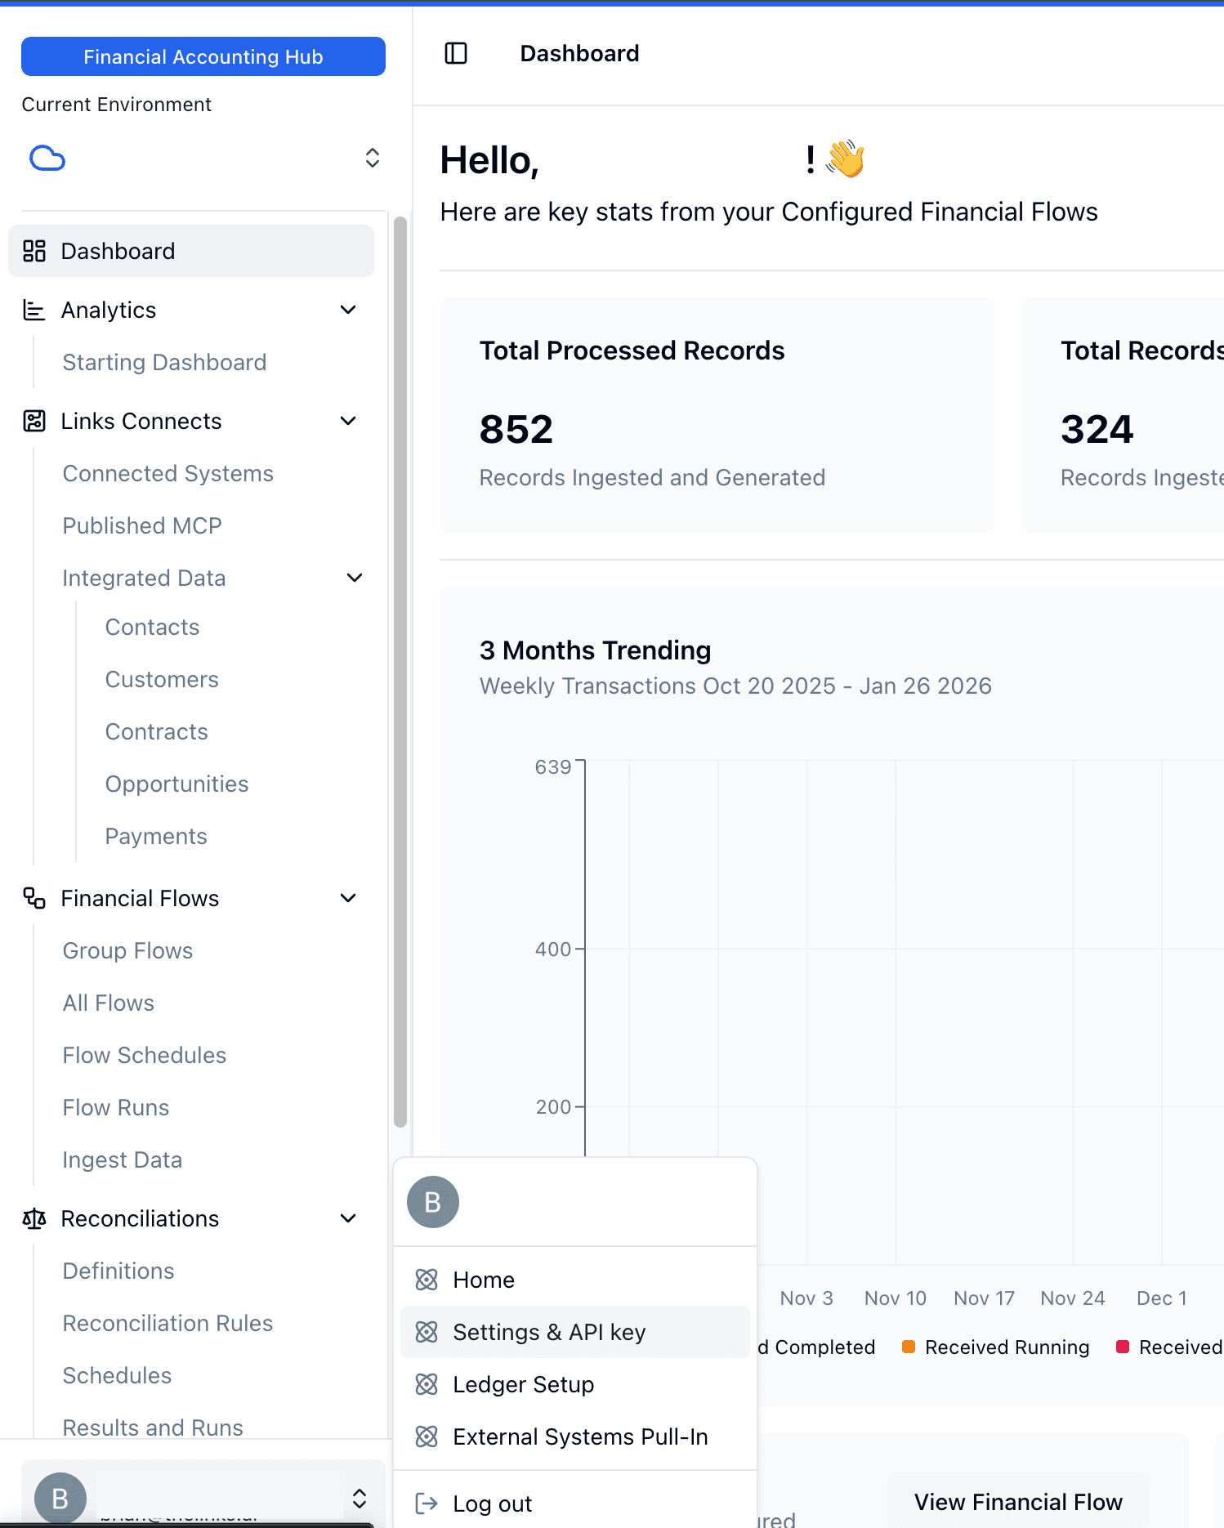The image size is (1224, 1528).
Task: Collapse the Financial Flows section
Action: click(348, 899)
